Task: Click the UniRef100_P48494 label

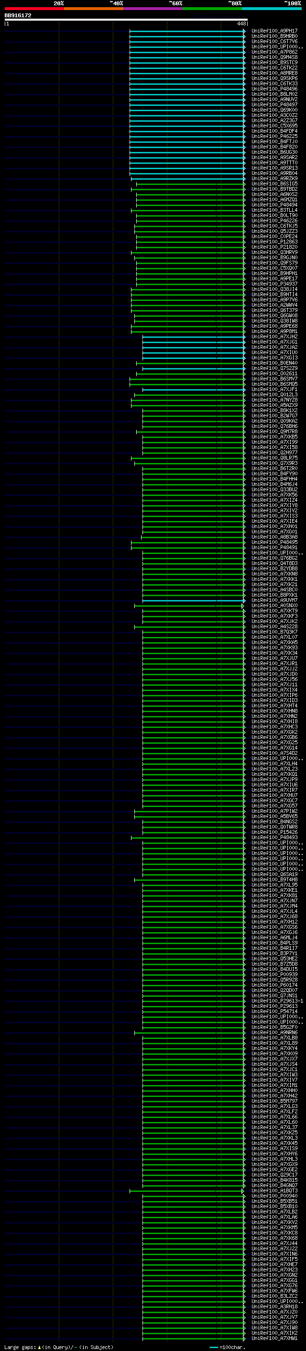Action: pos(274,205)
